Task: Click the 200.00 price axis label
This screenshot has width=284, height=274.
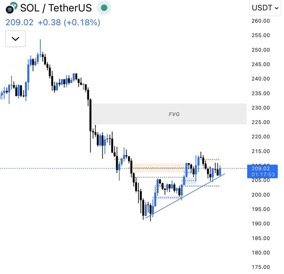Action: [x=261, y=195]
